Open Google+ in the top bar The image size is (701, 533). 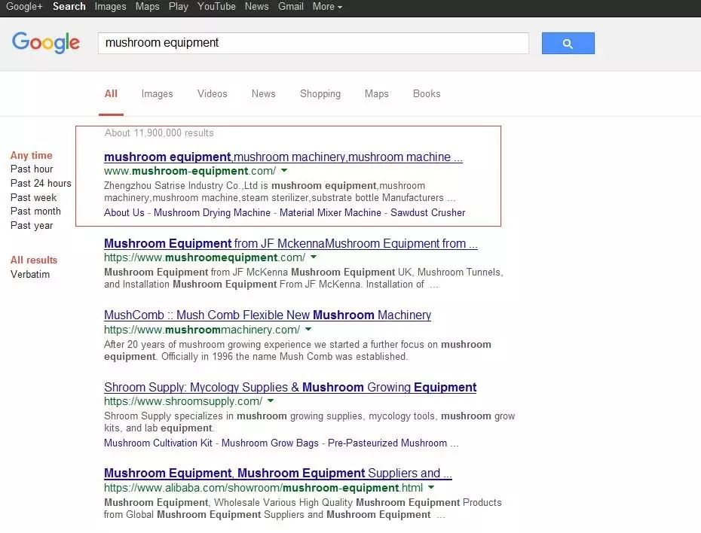pyautogui.click(x=24, y=6)
